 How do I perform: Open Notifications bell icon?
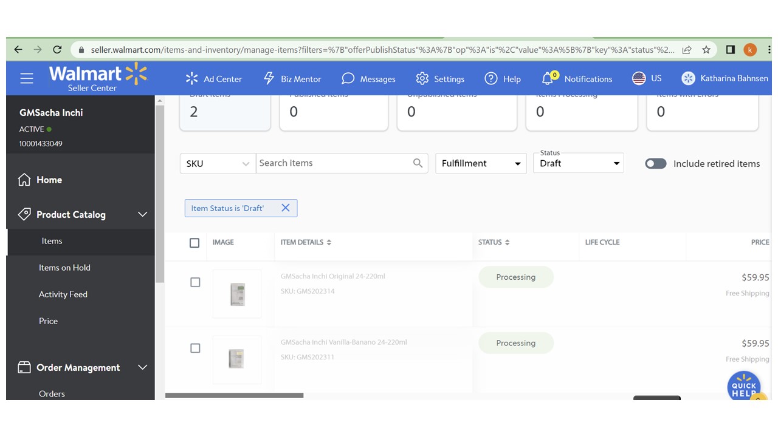point(548,78)
